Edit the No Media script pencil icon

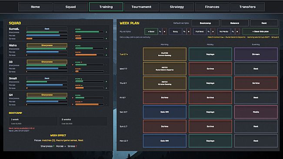coord(233,32)
